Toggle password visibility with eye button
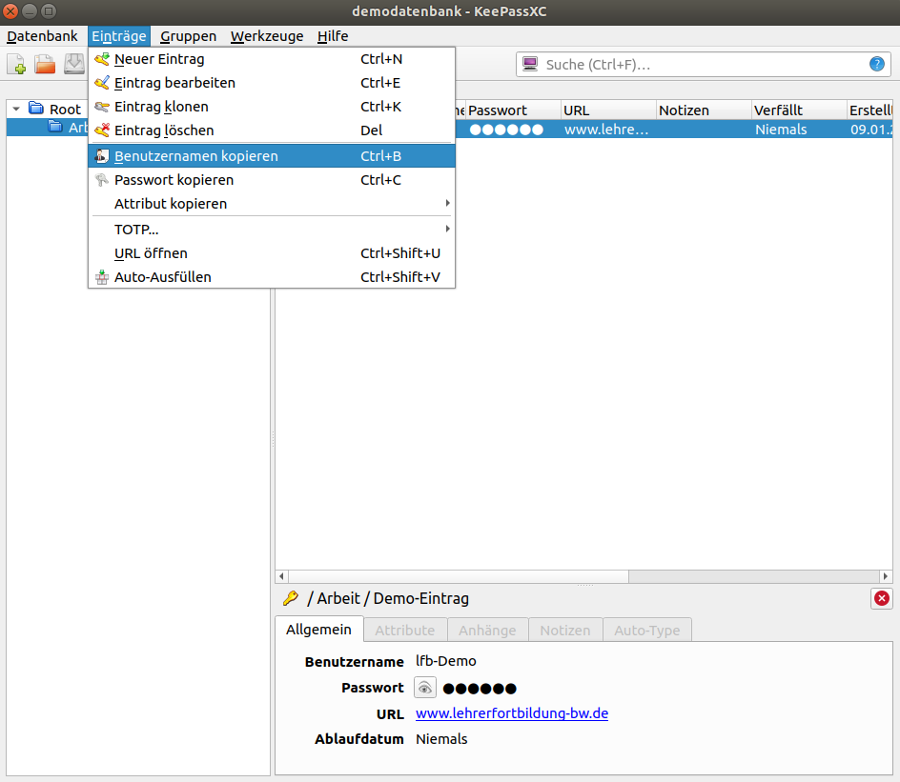Screen dimensions: 900x782 pos(425,688)
